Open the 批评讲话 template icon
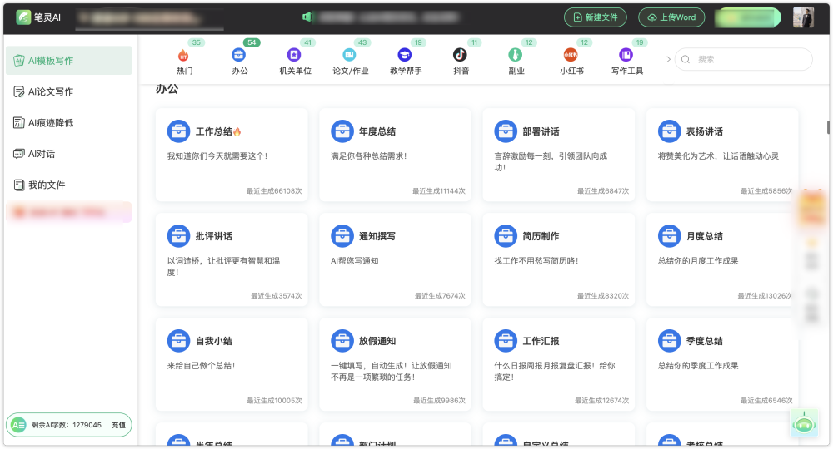 coord(178,236)
